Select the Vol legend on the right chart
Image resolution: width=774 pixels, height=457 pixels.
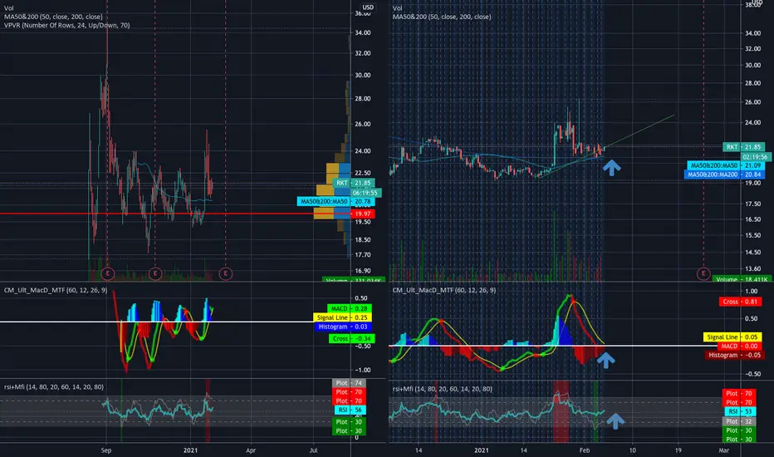pyautogui.click(x=397, y=8)
